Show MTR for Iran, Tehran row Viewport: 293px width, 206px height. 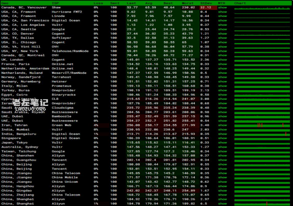tap(222, 125)
